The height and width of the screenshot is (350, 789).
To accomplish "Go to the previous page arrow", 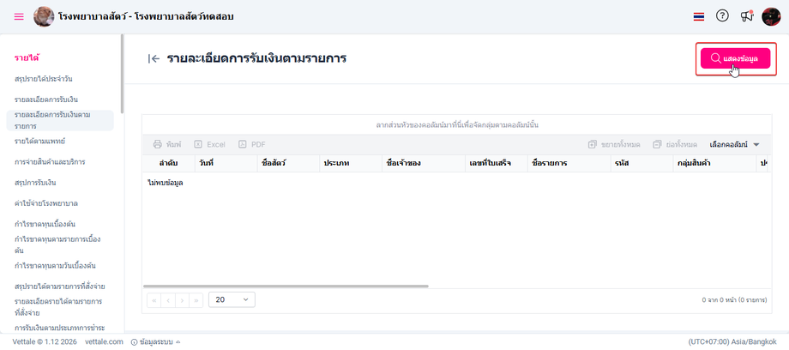I will coord(168,300).
